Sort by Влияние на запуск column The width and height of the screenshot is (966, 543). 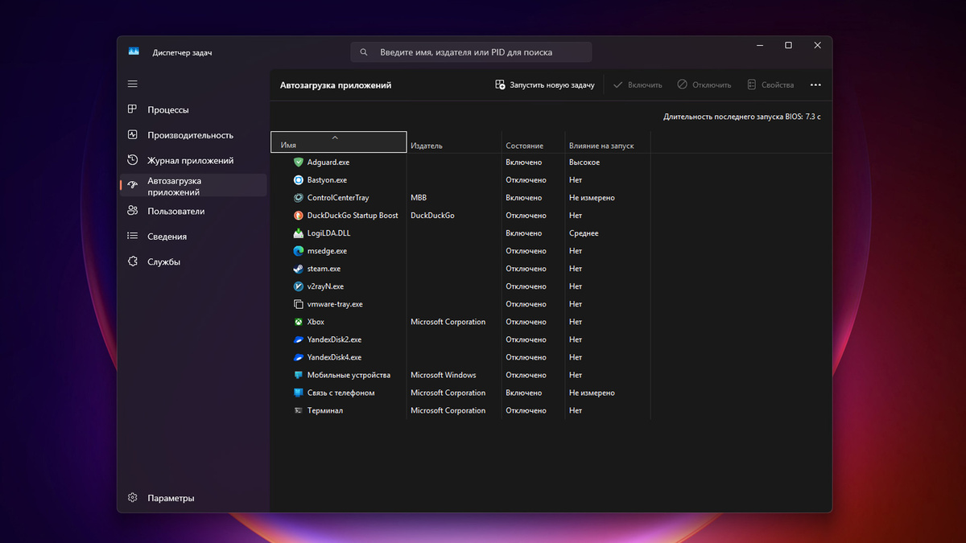tap(607, 142)
